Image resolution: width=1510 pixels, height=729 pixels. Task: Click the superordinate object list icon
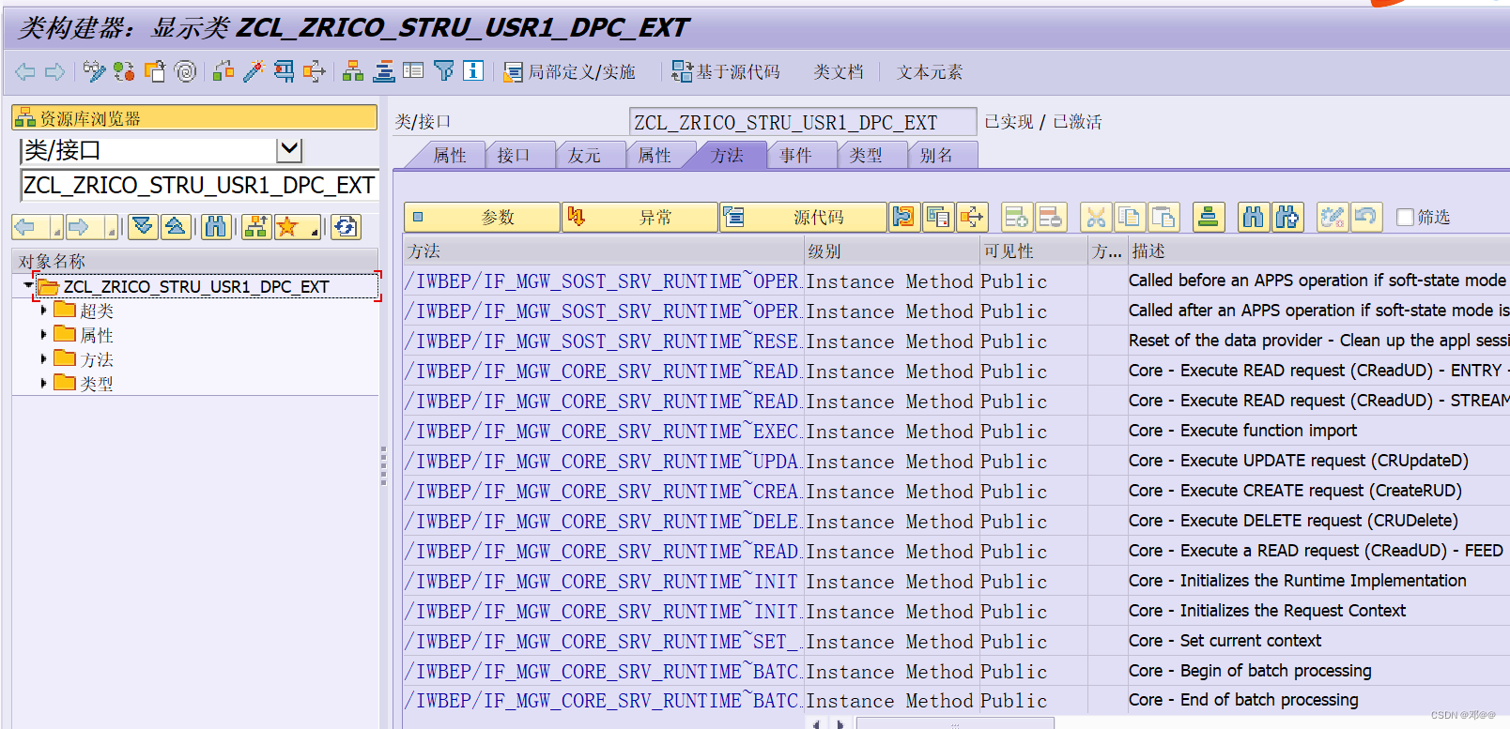(x=255, y=227)
